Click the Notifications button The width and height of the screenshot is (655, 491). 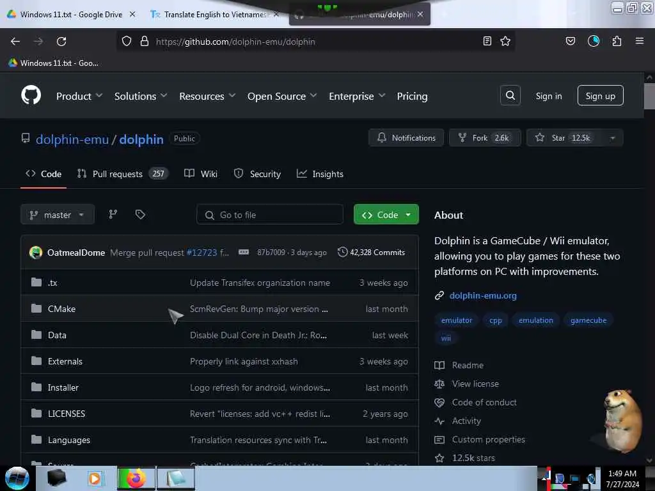tap(406, 138)
